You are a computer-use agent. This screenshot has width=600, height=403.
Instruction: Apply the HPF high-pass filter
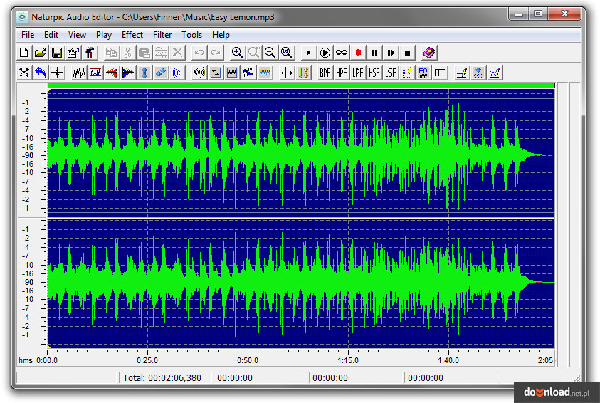342,73
